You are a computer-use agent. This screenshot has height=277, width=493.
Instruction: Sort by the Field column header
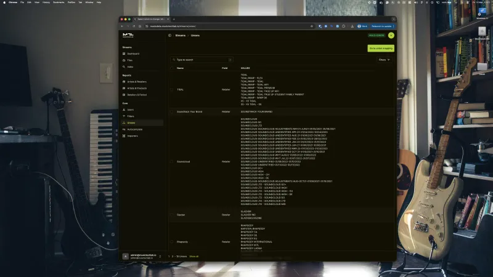click(224, 68)
